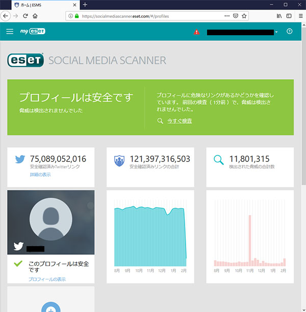Screen dimensions: 306x312
Task: Open the Firefox library icon
Action: (x=279, y=16)
